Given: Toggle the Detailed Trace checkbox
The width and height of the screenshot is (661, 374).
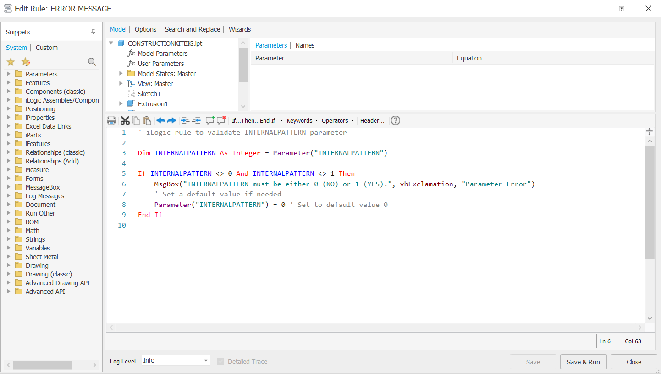Looking at the screenshot, I should point(220,361).
